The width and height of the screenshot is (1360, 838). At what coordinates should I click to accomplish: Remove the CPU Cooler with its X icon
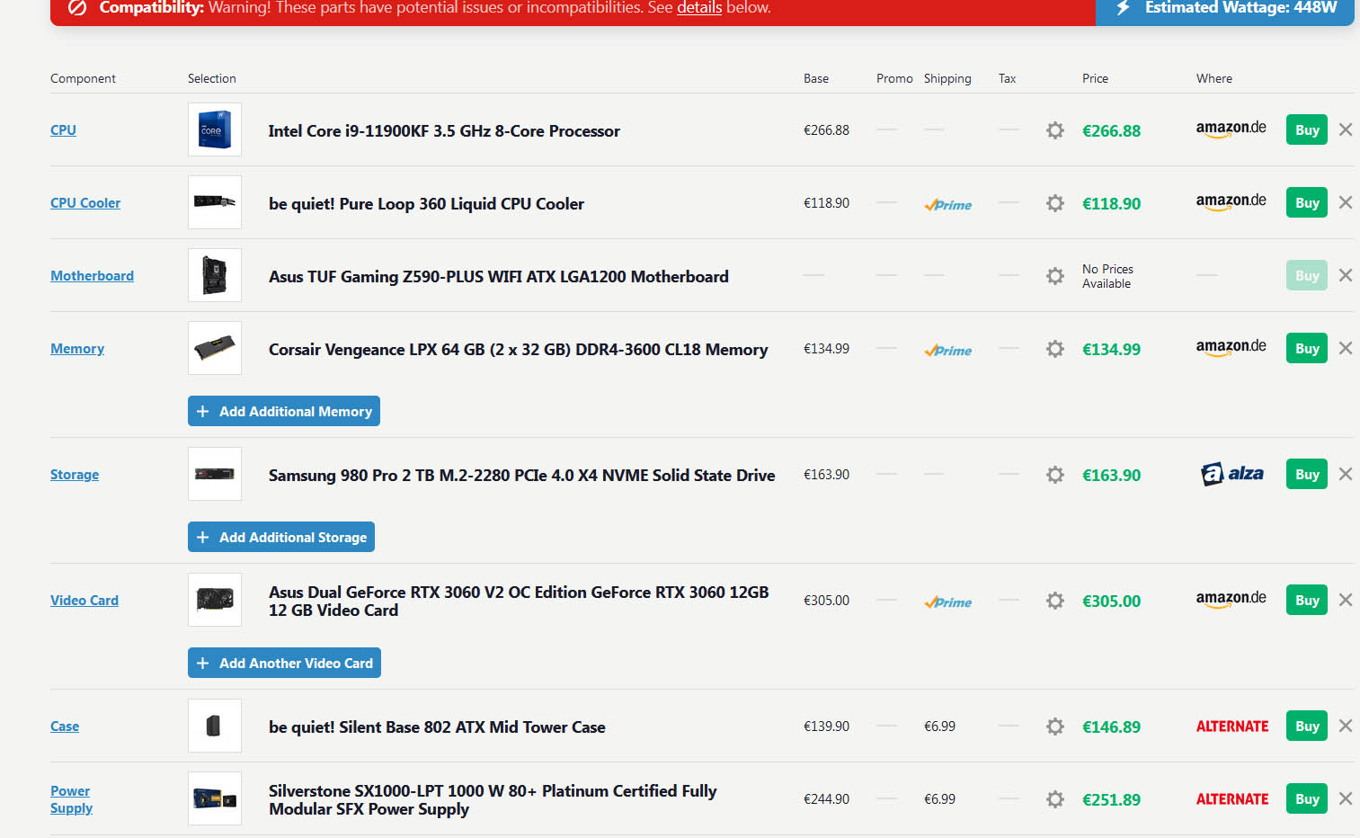[x=1346, y=203]
